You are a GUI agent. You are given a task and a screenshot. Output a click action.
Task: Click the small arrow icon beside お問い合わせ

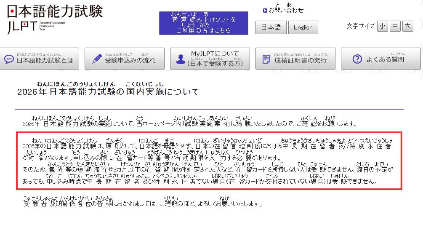click(265, 11)
